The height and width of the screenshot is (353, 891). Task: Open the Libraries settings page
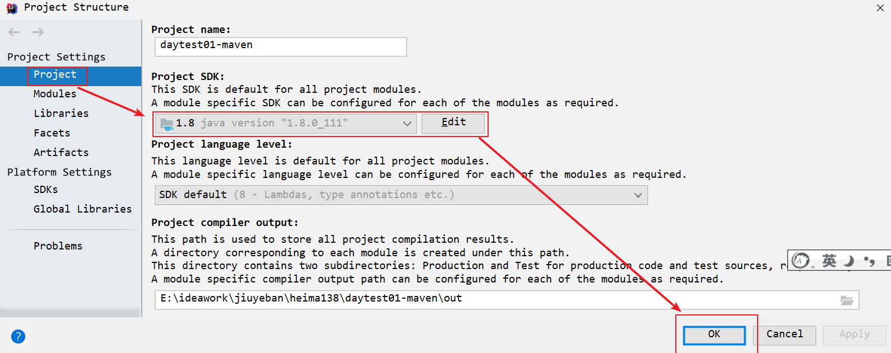coord(61,114)
